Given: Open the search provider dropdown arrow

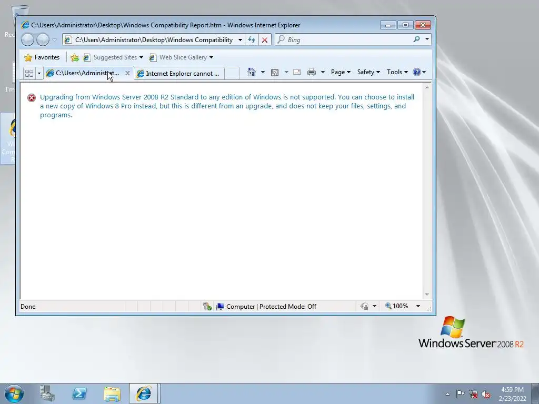Looking at the screenshot, I should (x=427, y=39).
